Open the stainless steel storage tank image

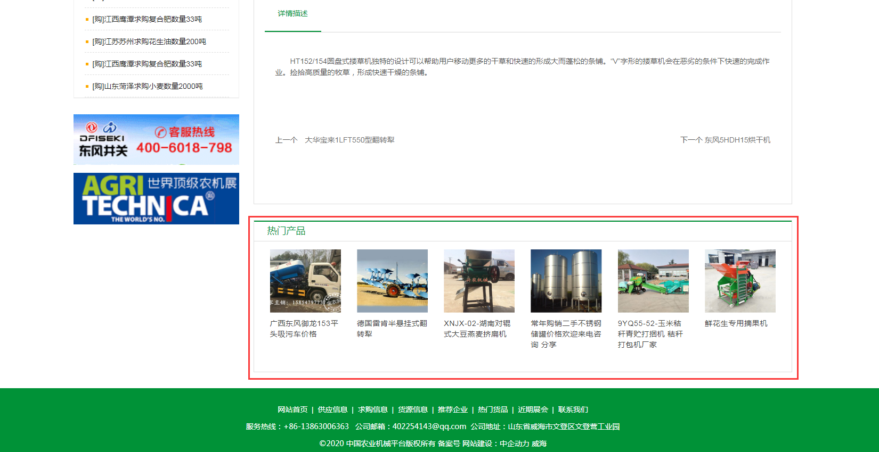tap(566, 281)
